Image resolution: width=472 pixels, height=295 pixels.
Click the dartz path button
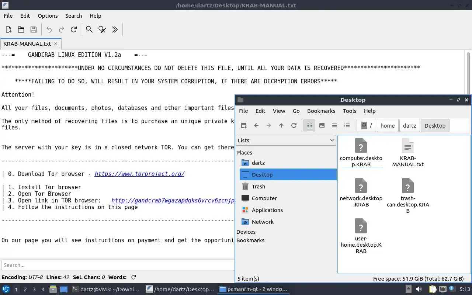point(409,125)
